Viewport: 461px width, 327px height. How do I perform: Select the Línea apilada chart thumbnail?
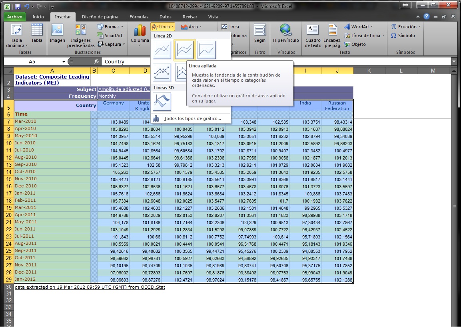pos(184,50)
